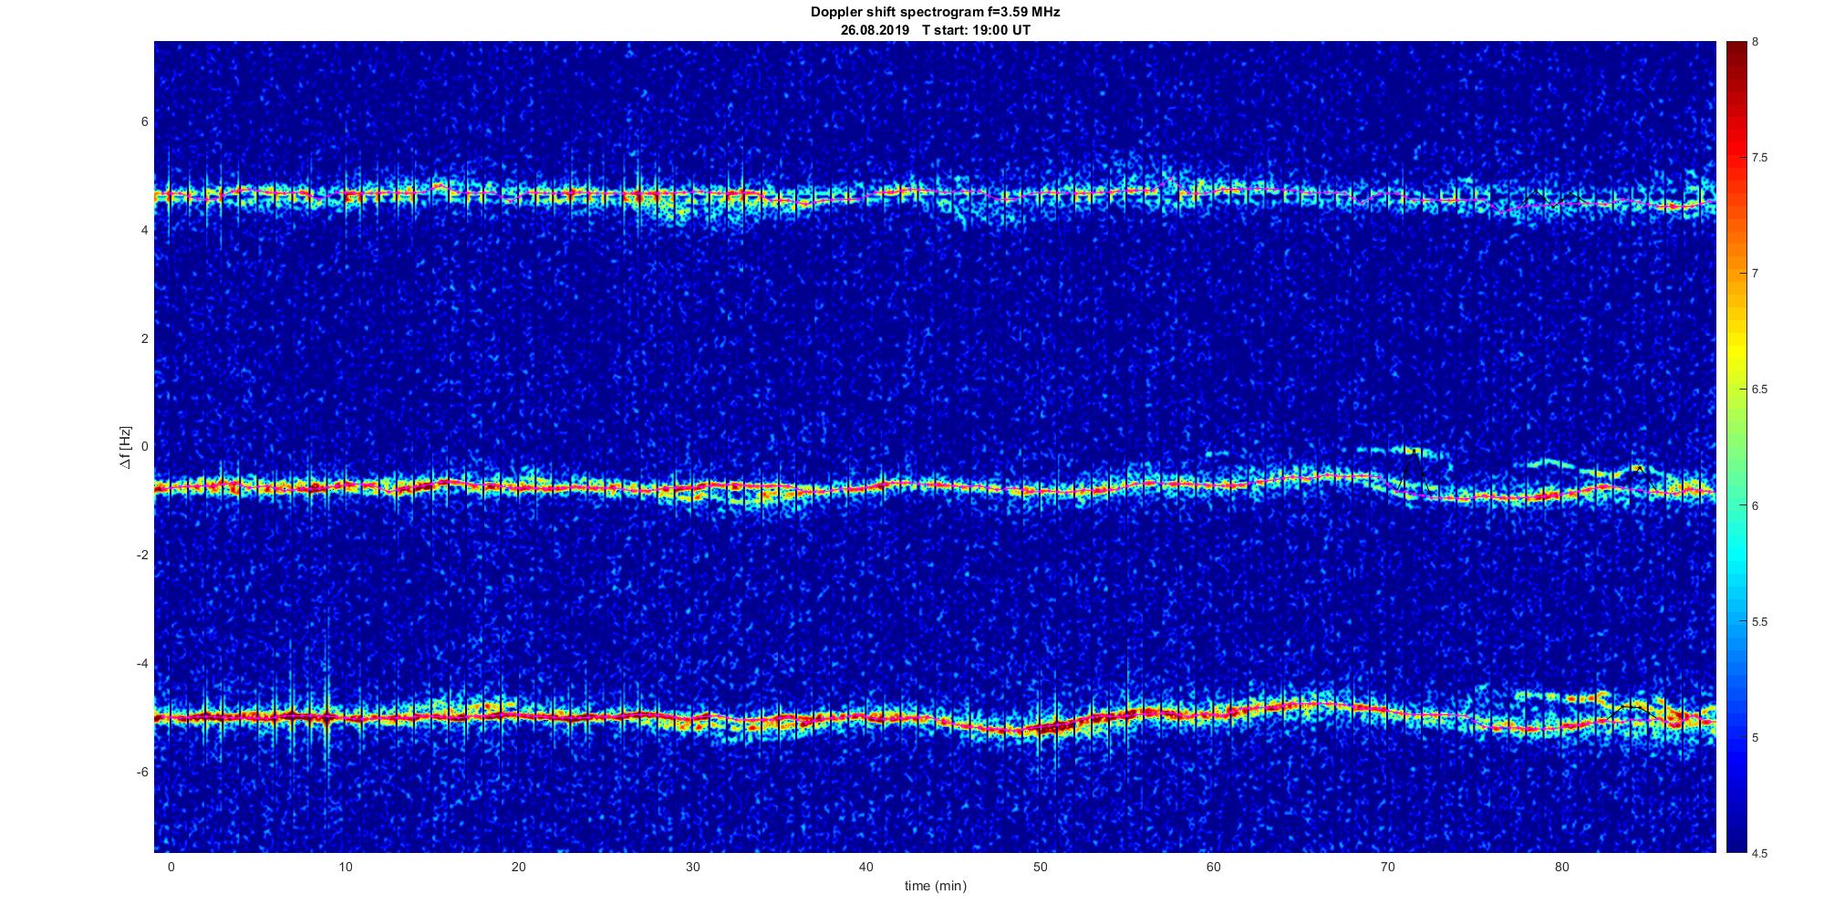Click the colorbar tick label '8'
This screenshot has width=1824, height=915.
1756,42
